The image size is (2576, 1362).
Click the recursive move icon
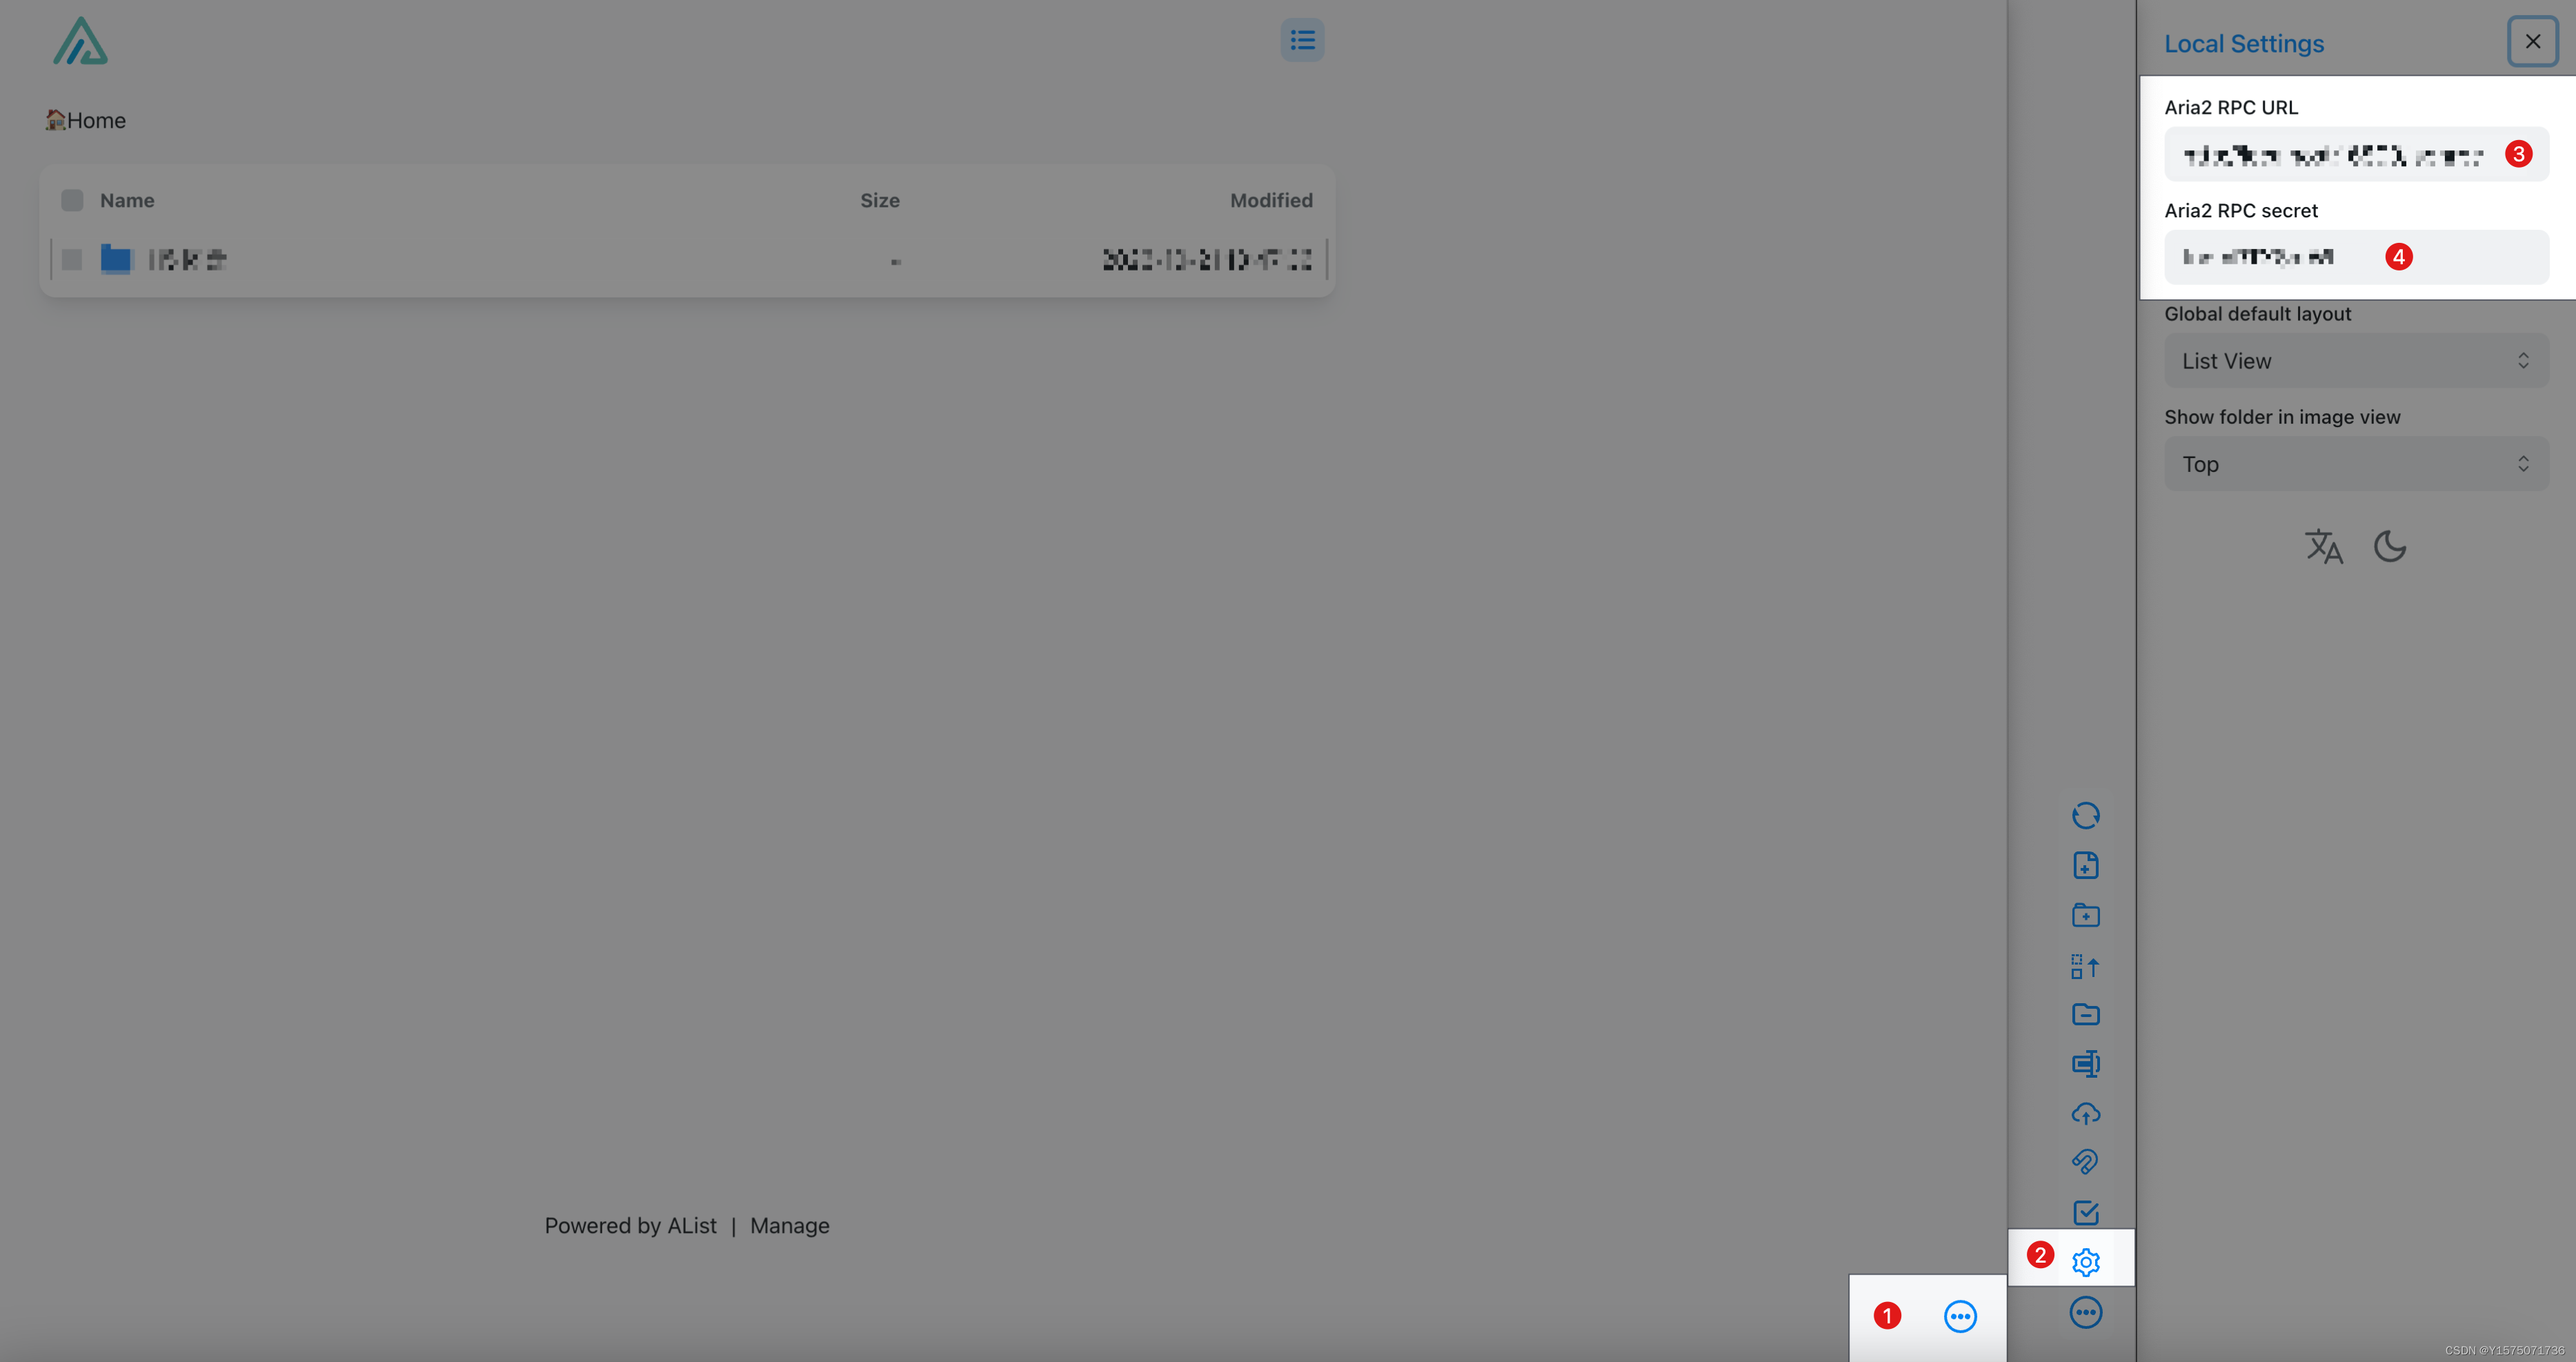pos(2085,966)
